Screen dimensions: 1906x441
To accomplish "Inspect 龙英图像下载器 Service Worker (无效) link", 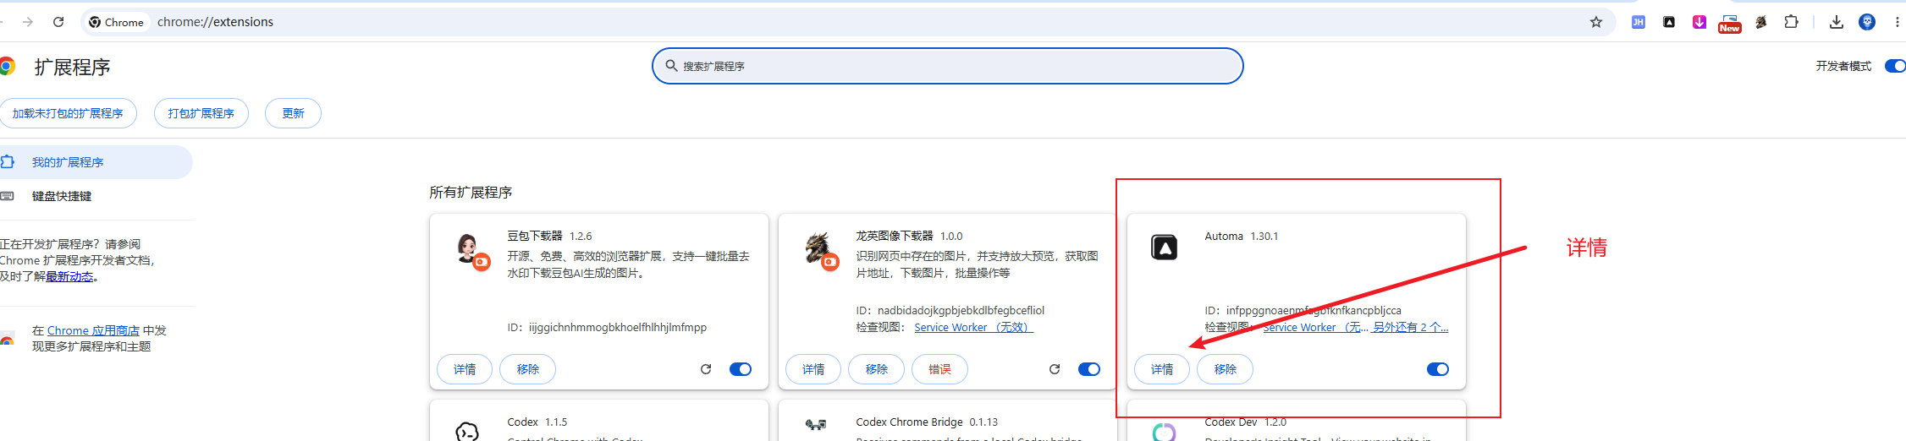I will [x=974, y=327].
